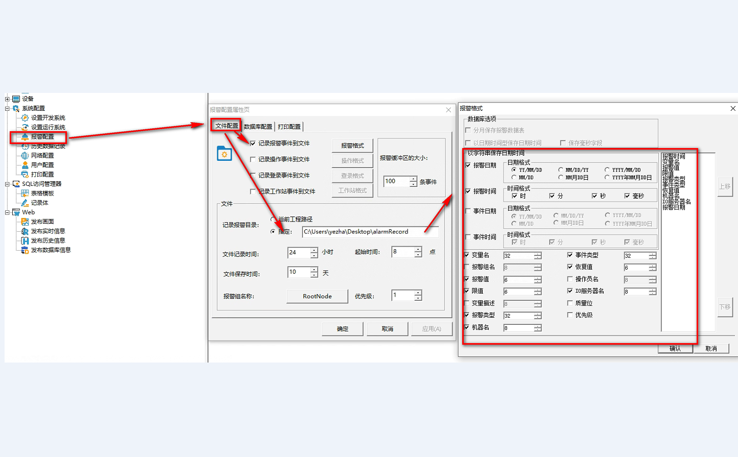Enable 记录操作事件到文件 checkbox
The width and height of the screenshot is (738, 457).
pyautogui.click(x=253, y=160)
